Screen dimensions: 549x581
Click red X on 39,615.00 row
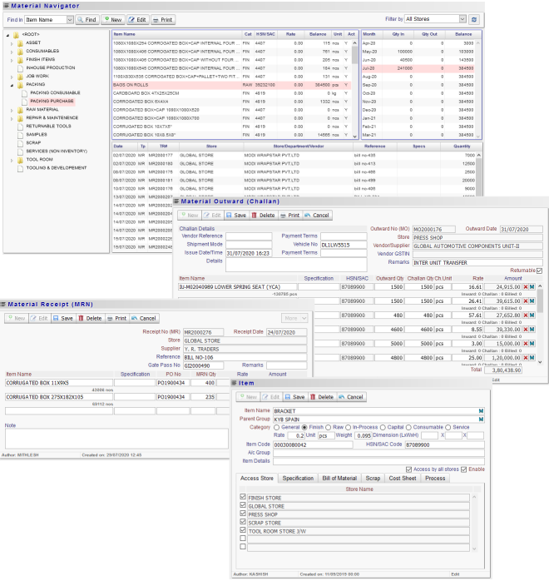(526, 301)
